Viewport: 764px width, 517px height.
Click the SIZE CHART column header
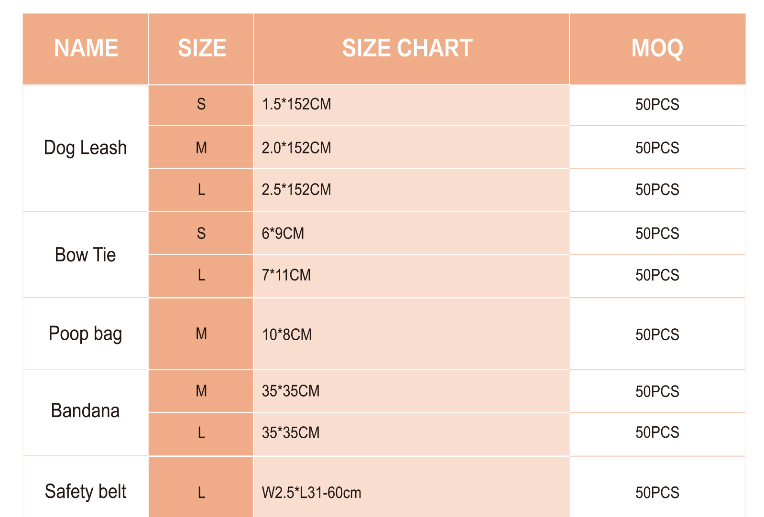[407, 48]
